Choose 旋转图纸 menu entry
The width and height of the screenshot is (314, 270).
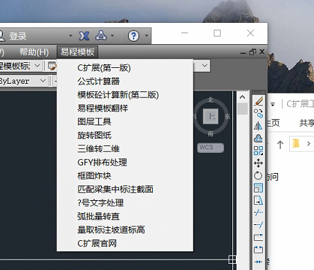(x=124, y=135)
